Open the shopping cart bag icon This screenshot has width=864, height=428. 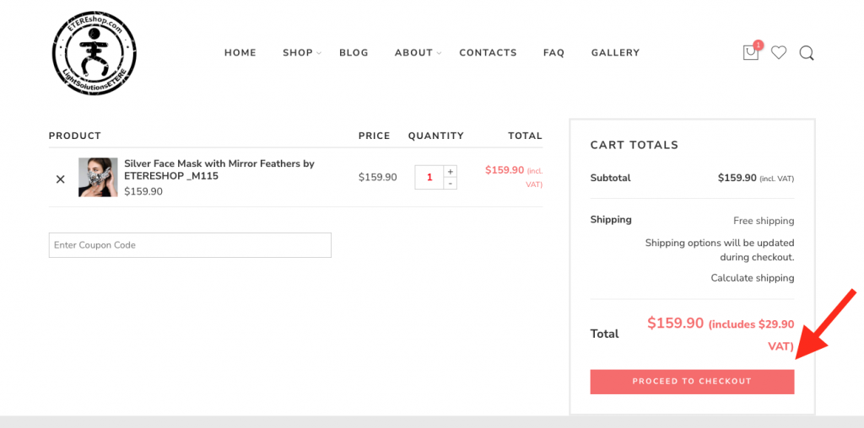pos(750,52)
